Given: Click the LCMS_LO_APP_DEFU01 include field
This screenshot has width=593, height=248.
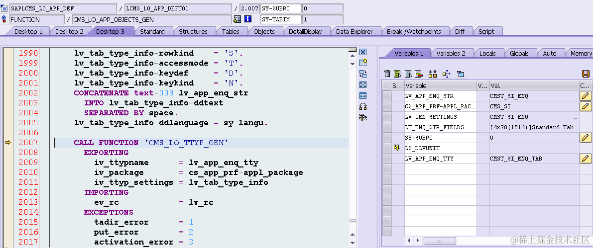Looking at the screenshot, I should click(178, 8).
